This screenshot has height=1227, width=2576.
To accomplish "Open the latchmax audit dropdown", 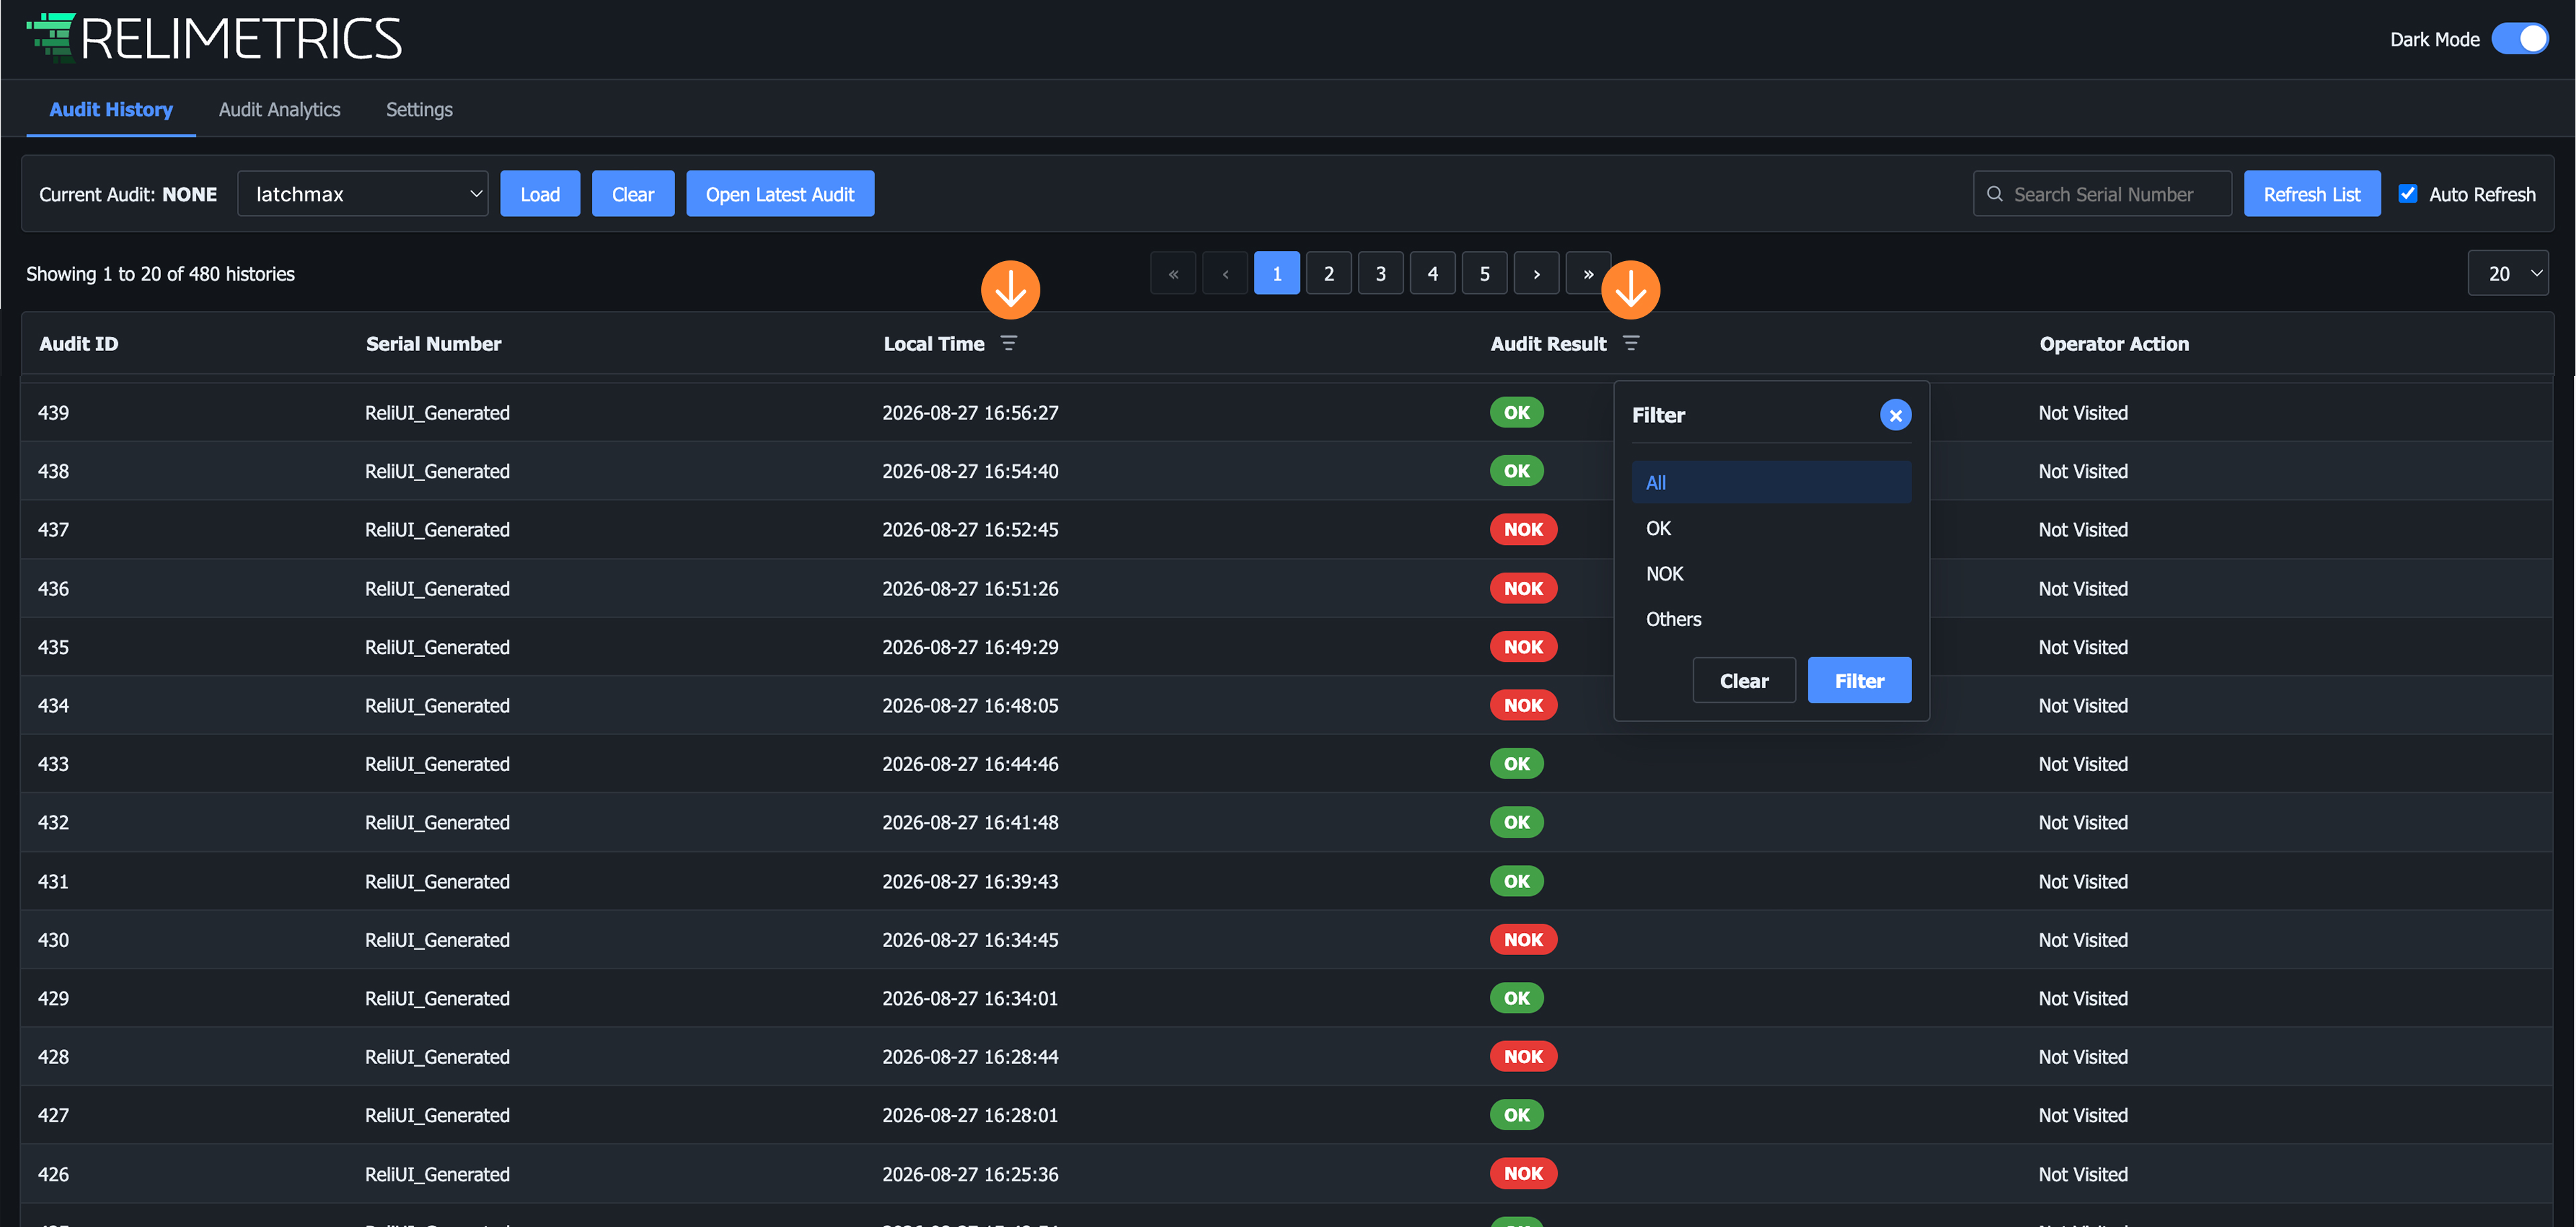I will (x=363, y=194).
